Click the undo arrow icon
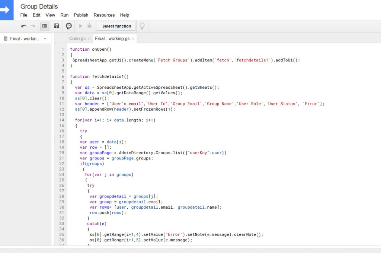The image size is (381, 253). 24,26
